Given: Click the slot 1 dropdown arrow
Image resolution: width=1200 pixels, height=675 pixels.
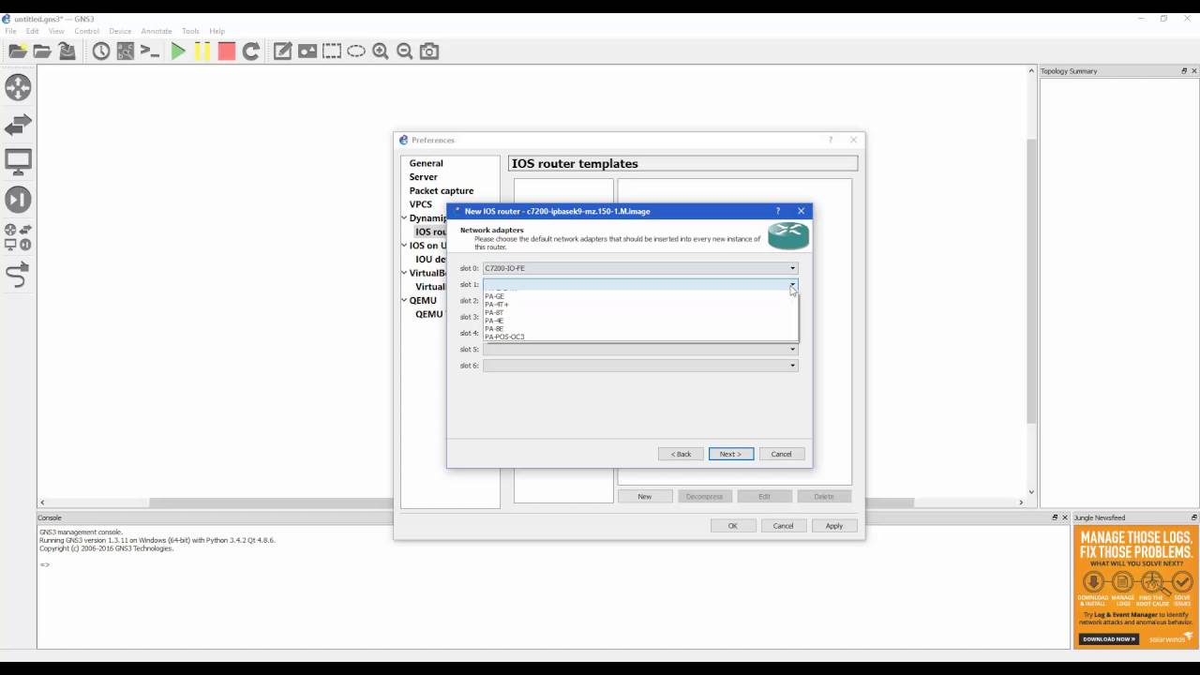Looking at the screenshot, I should (792, 284).
